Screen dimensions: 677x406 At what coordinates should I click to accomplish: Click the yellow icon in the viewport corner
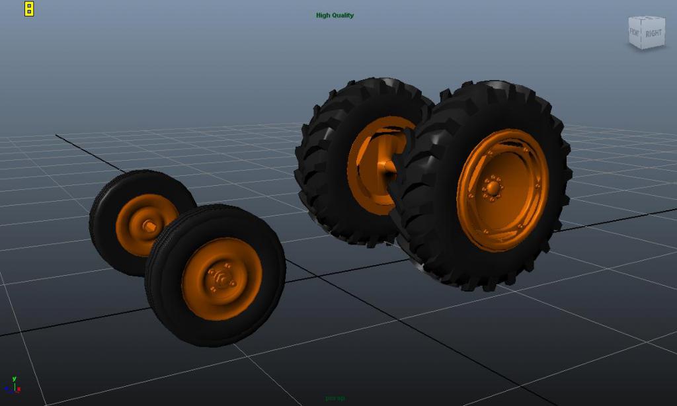click(x=29, y=9)
